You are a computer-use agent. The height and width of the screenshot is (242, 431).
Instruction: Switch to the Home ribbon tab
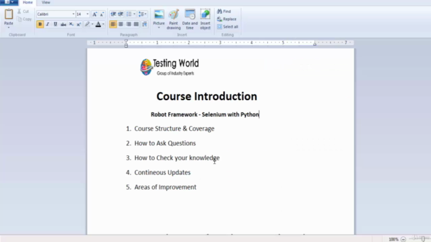pyautogui.click(x=28, y=3)
